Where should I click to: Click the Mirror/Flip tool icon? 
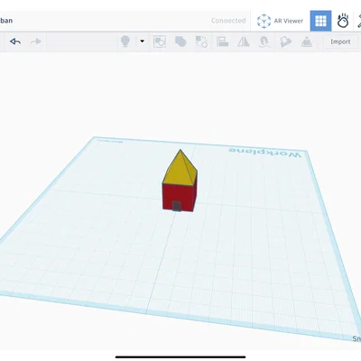(x=244, y=42)
